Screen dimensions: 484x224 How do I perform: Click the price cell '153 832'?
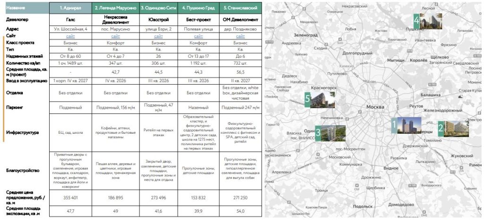tap(198, 198)
